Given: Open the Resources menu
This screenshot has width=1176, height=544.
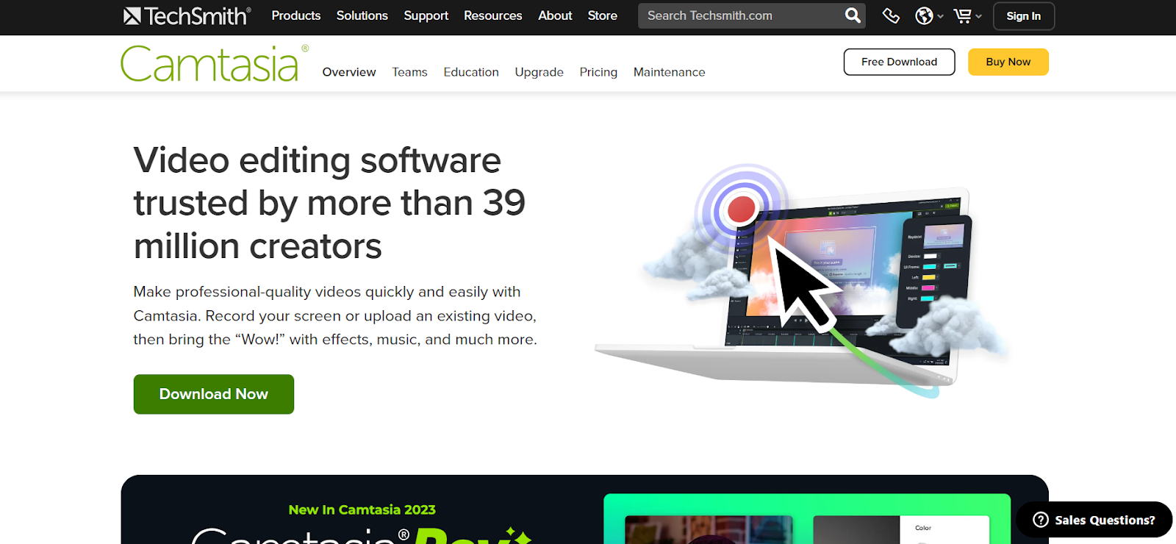Looking at the screenshot, I should pyautogui.click(x=493, y=15).
